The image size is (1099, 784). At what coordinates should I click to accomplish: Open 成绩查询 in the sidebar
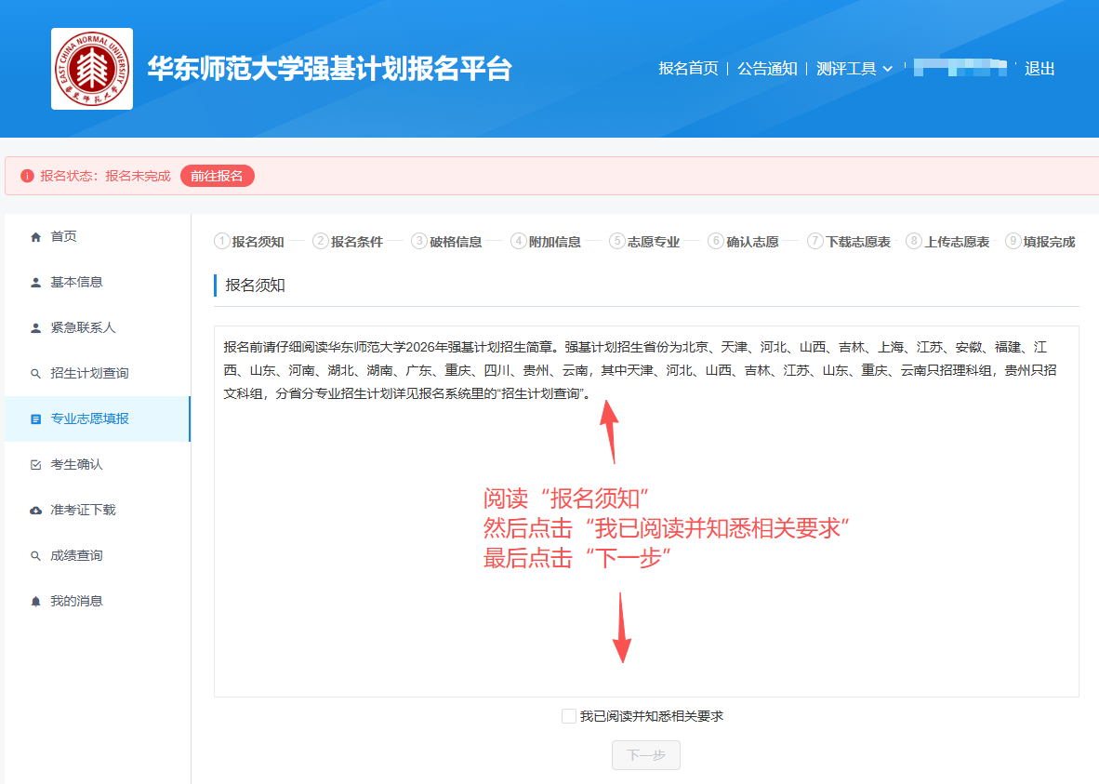(x=76, y=556)
